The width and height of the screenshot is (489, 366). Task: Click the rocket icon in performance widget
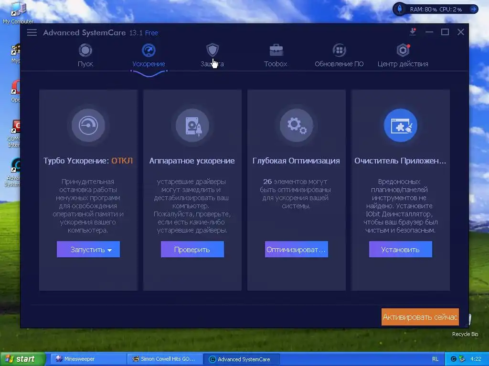pos(400,9)
